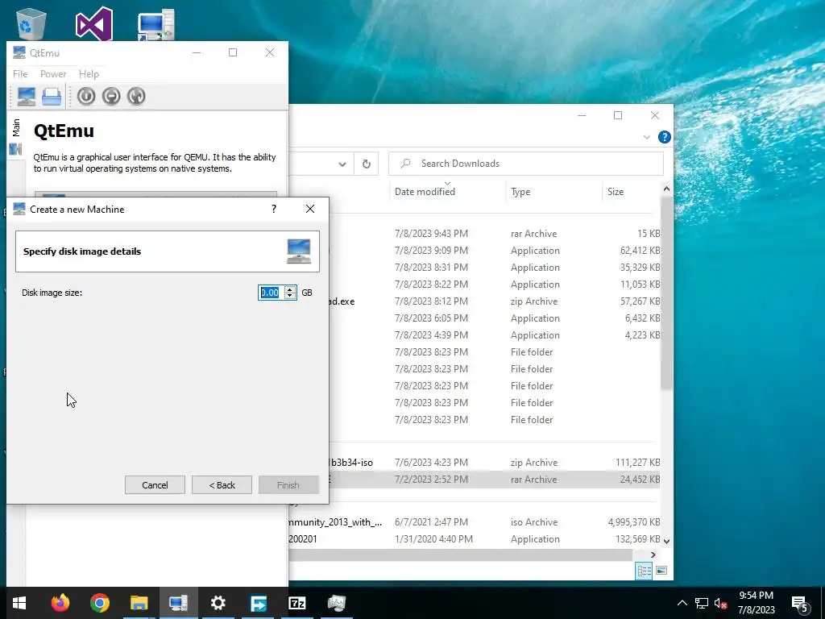Open 7-Zip from the taskbar
The height and width of the screenshot is (619, 825).
click(296, 603)
